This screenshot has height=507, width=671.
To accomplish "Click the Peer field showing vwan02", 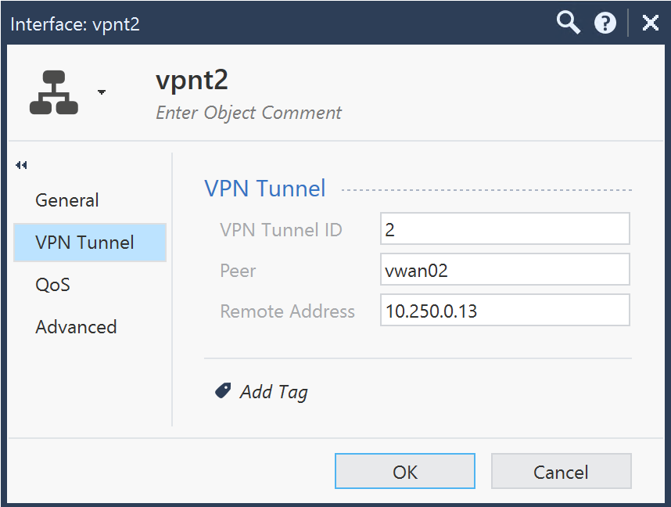I will [505, 269].
